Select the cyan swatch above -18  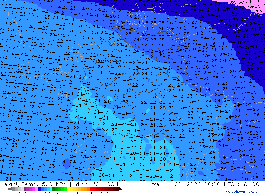pos(51,189)
